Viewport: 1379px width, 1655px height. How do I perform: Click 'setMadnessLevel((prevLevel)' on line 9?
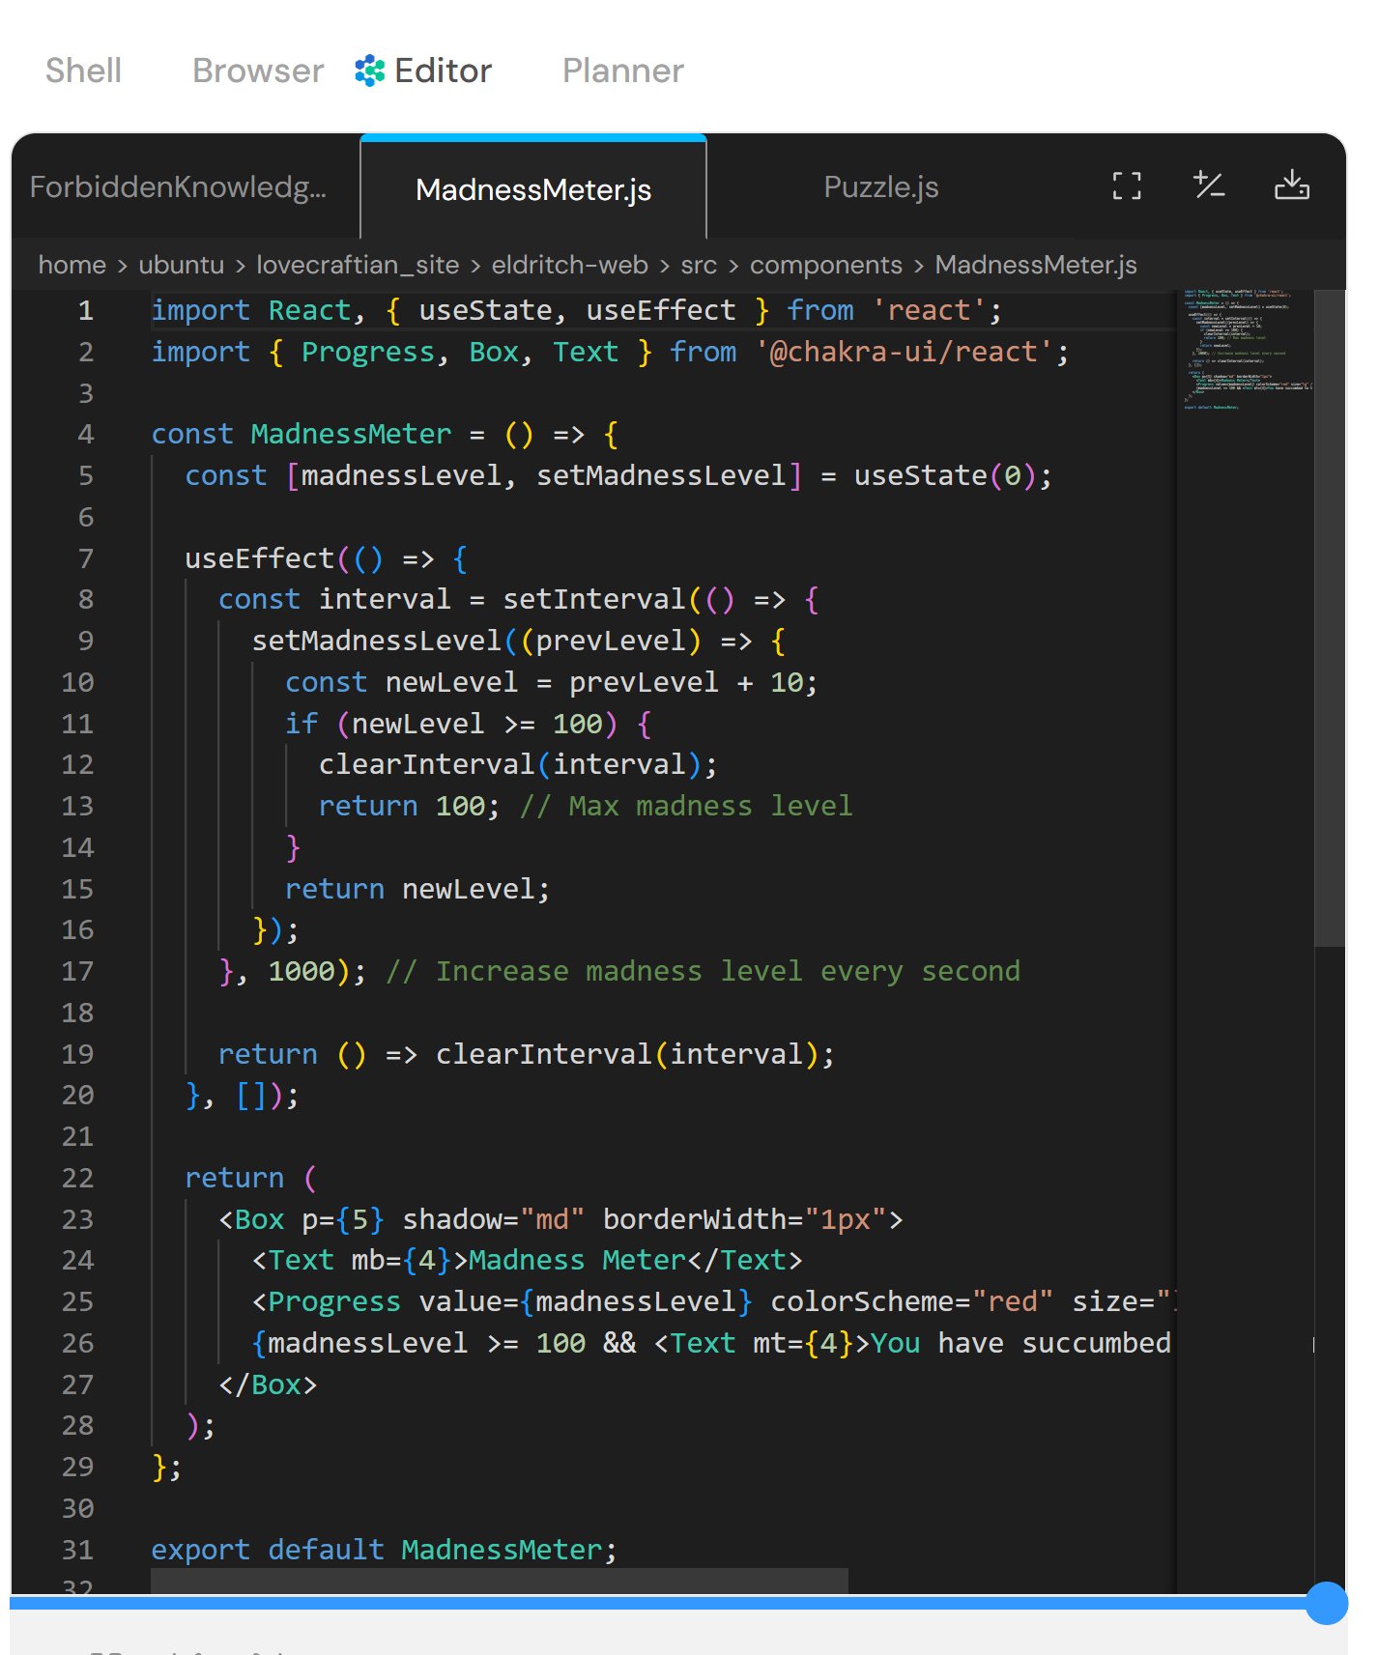pos(476,641)
